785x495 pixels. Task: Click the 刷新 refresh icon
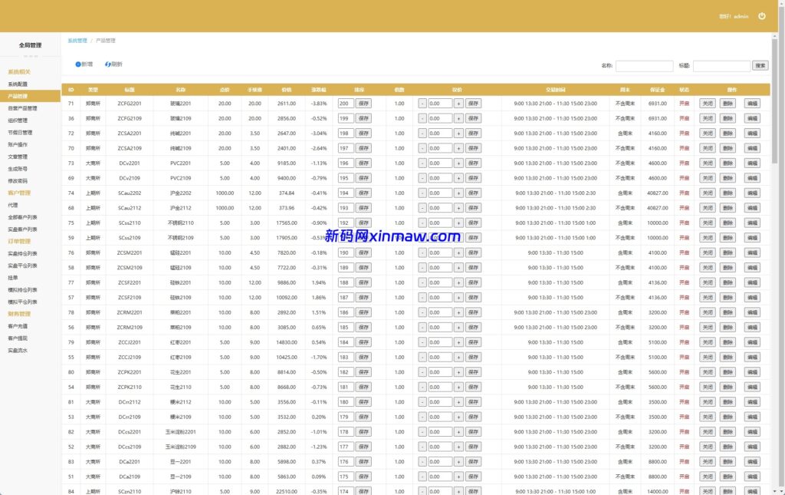(108, 64)
